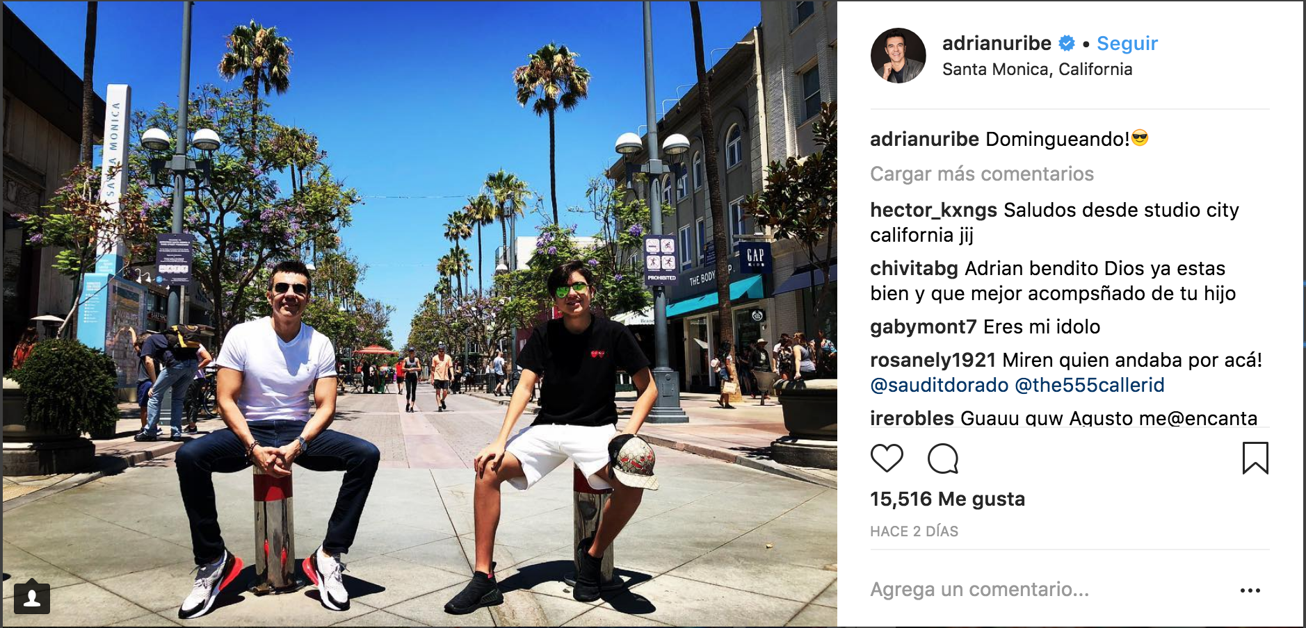This screenshot has width=1306, height=628.
Task: Open the three-dot more options menu
Action: coord(1250,590)
